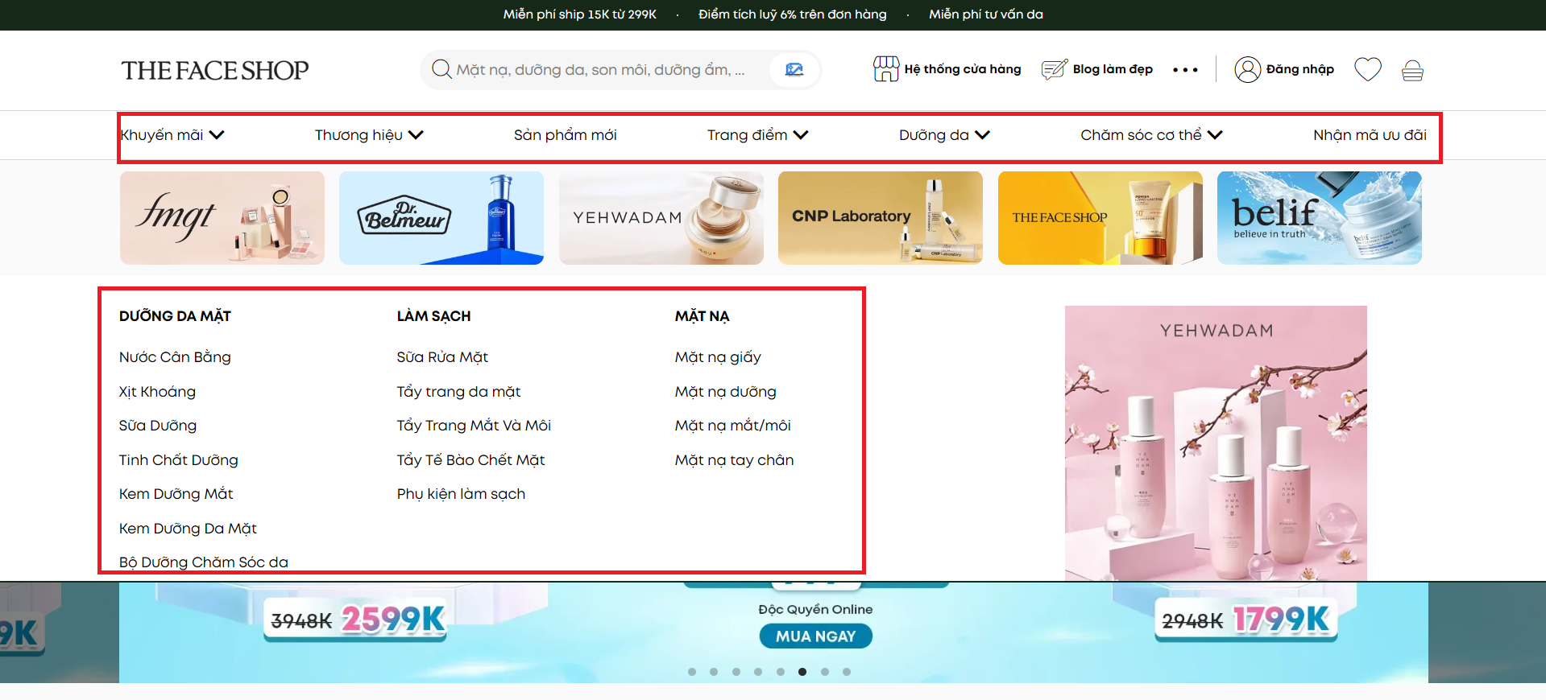1546x700 pixels.
Task: Open the CNP Laboratory brand thumbnail
Action: pyautogui.click(x=881, y=218)
